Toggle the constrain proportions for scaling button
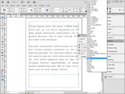The image size is (125, 94). [x=47, y=10]
